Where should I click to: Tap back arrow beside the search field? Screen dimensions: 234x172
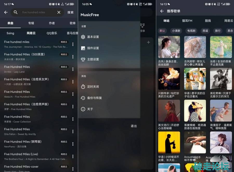pos(6,12)
